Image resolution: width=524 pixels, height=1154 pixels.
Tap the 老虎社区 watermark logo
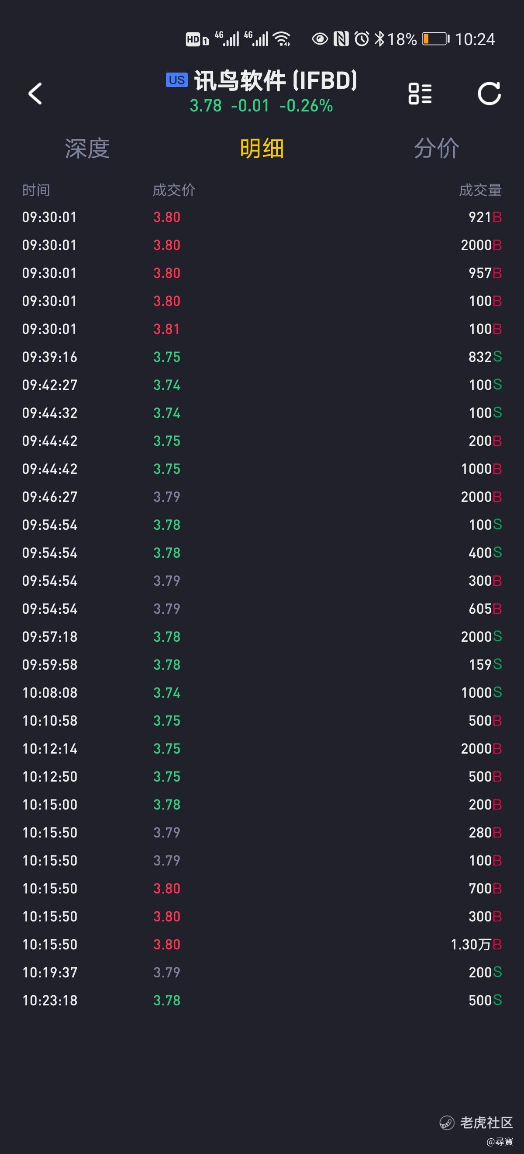point(476,1122)
